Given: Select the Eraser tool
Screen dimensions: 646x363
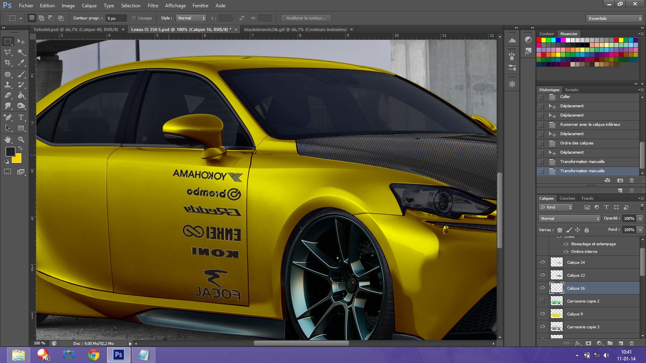Looking at the screenshot, I should click(8, 95).
